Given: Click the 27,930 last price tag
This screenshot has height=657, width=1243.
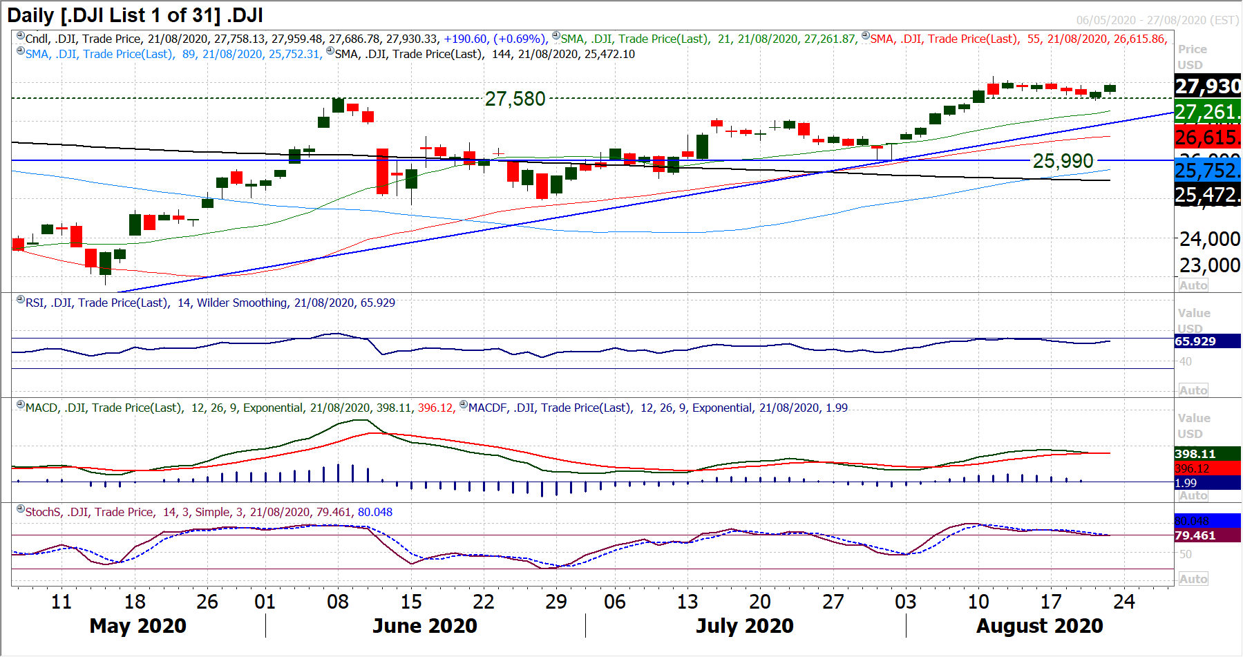Looking at the screenshot, I should [1208, 86].
